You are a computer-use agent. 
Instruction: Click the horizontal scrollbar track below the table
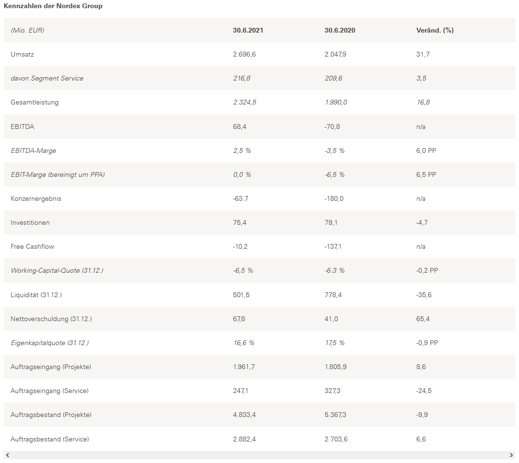click(x=259, y=455)
